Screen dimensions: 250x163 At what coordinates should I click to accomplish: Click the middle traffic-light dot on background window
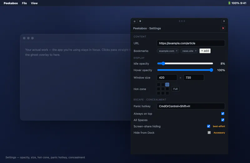click(28, 38)
